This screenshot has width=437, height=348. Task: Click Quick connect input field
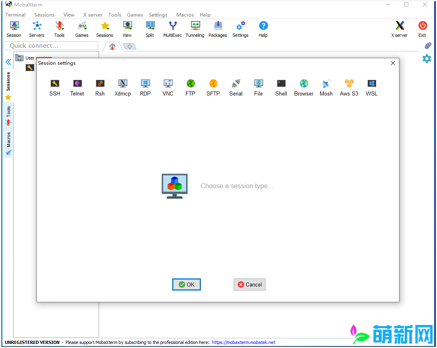[x=51, y=46]
